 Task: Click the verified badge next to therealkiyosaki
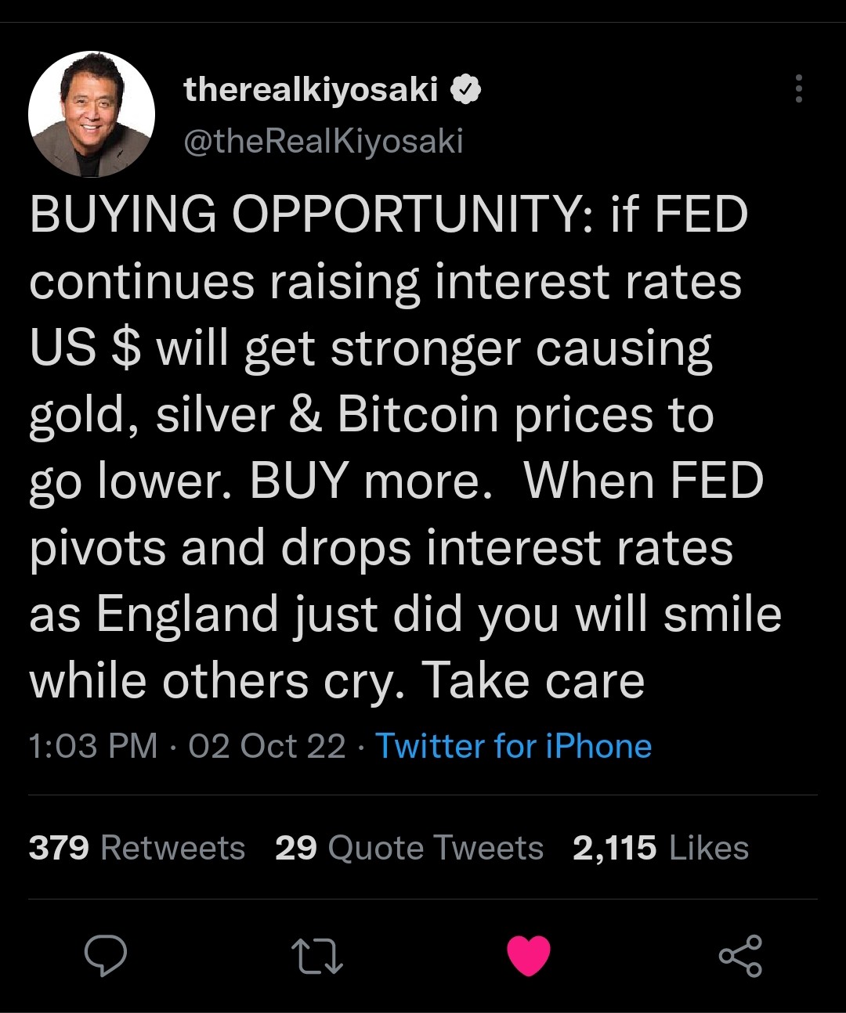pyautogui.click(x=465, y=90)
